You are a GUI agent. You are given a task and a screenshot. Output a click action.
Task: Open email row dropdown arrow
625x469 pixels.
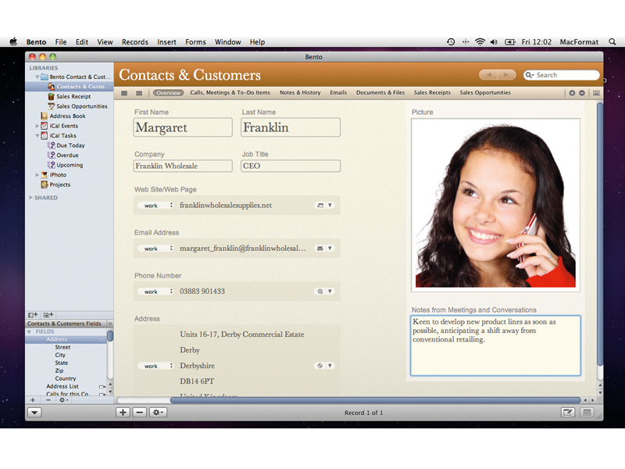click(x=330, y=249)
